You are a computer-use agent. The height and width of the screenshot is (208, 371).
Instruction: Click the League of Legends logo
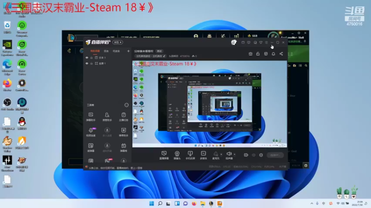[71, 37]
